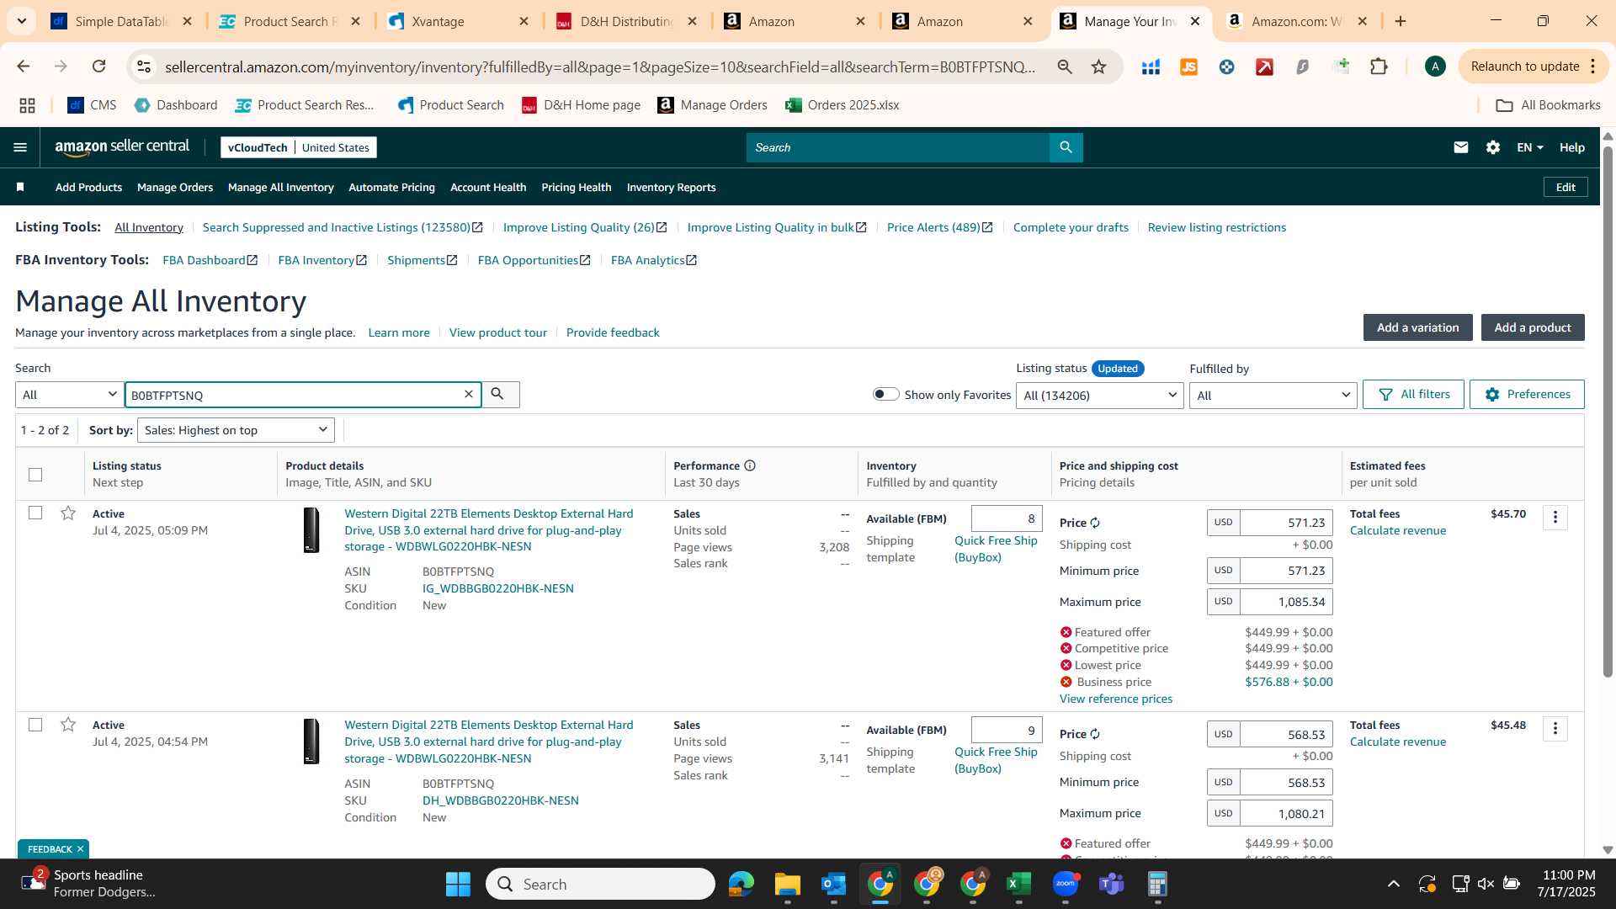Open Help in the header

point(1571,147)
